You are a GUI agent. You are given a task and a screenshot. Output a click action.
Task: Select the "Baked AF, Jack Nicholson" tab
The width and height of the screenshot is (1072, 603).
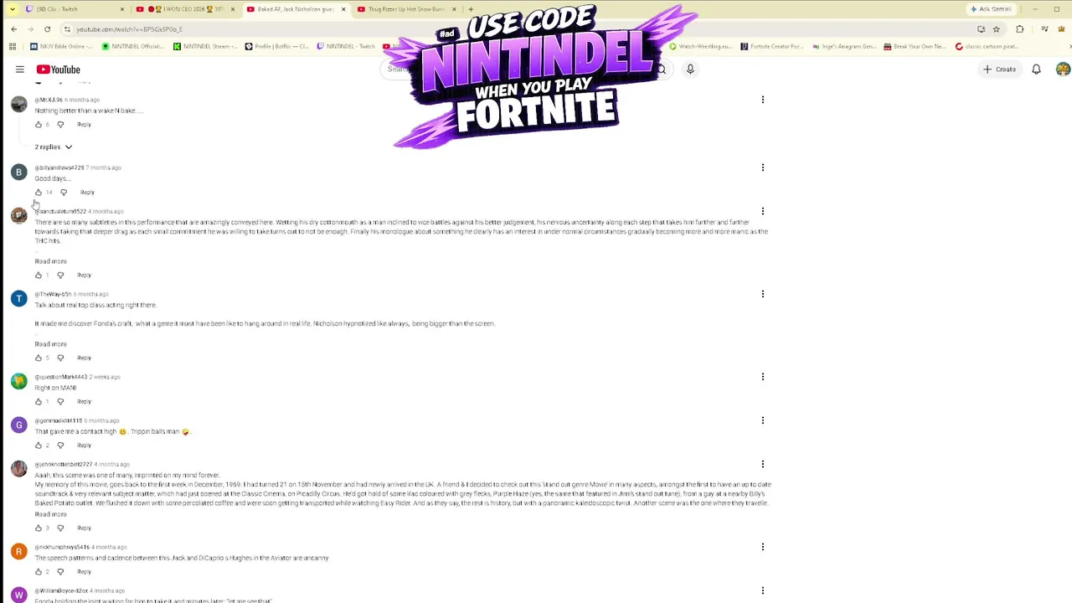pos(296,9)
